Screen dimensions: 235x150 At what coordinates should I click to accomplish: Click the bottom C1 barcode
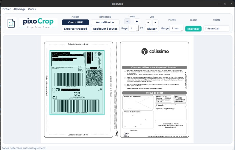pyautogui.click(x=77, y=106)
